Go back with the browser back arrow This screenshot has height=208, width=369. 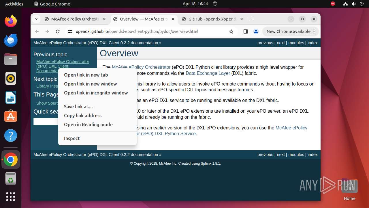click(x=37, y=31)
